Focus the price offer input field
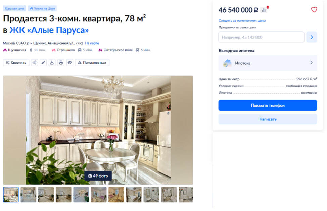The width and height of the screenshot is (327, 211). [261, 37]
